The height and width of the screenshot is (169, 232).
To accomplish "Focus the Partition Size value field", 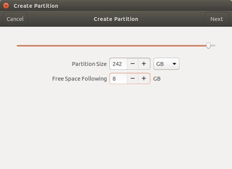I will click(x=118, y=64).
